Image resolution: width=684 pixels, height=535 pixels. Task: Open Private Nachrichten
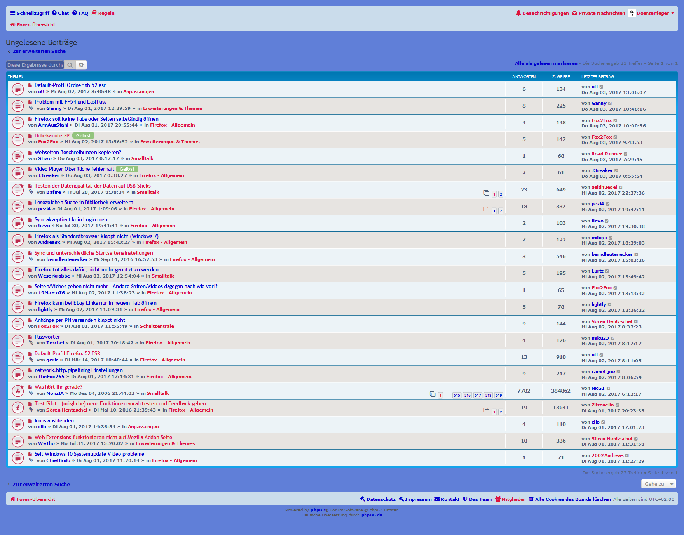tap(598, 13)
